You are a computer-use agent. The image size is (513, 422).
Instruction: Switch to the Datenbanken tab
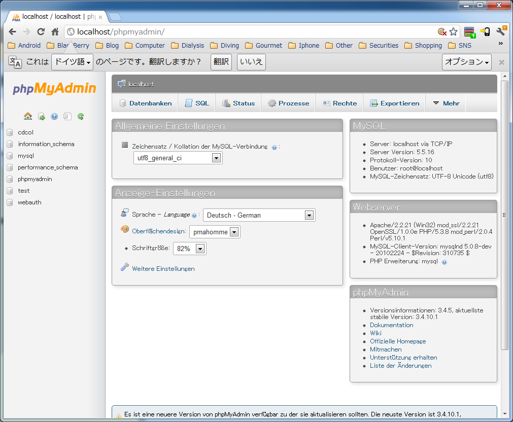(145, 103)
